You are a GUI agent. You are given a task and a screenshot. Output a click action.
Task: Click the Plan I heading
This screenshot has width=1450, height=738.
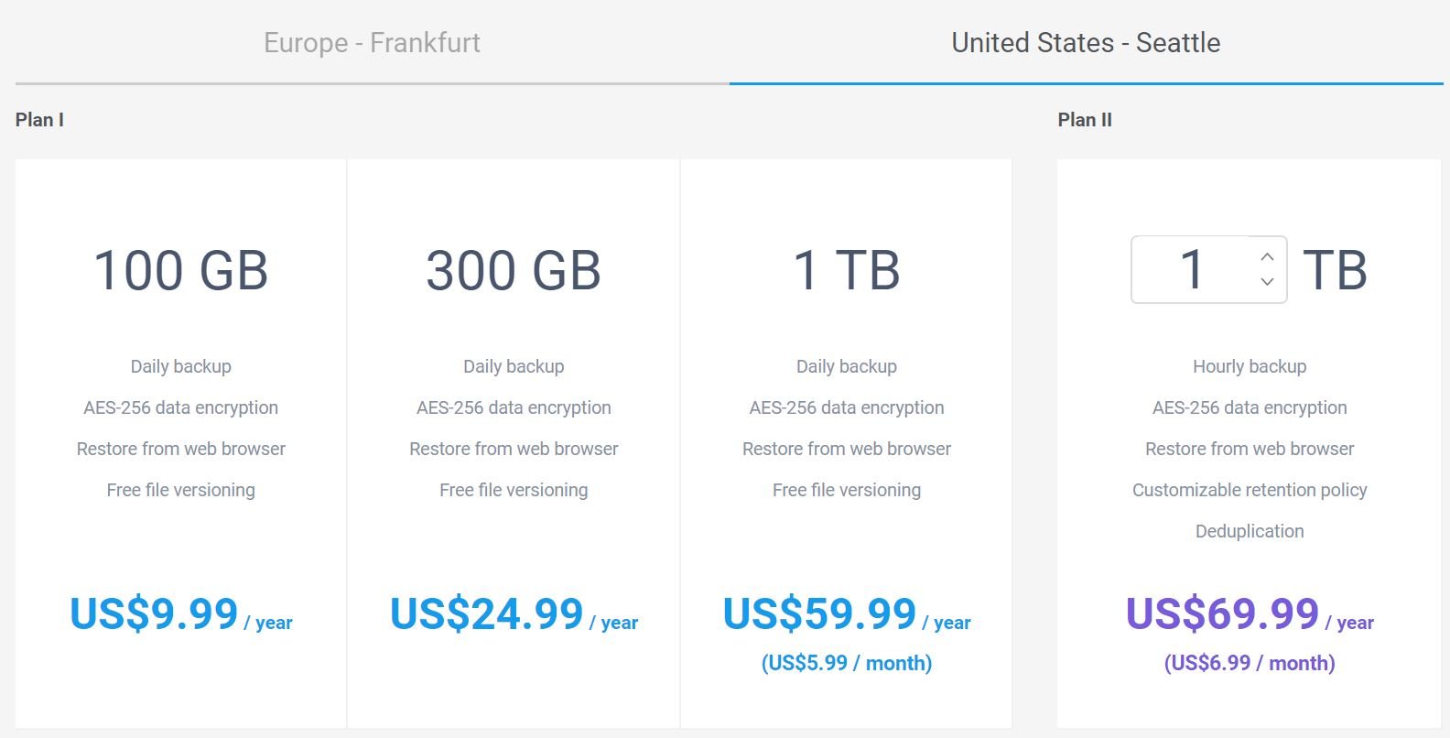coord(39,119)
